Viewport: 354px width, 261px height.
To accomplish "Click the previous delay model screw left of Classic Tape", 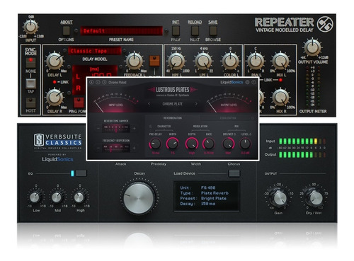I will coord(64,50).
